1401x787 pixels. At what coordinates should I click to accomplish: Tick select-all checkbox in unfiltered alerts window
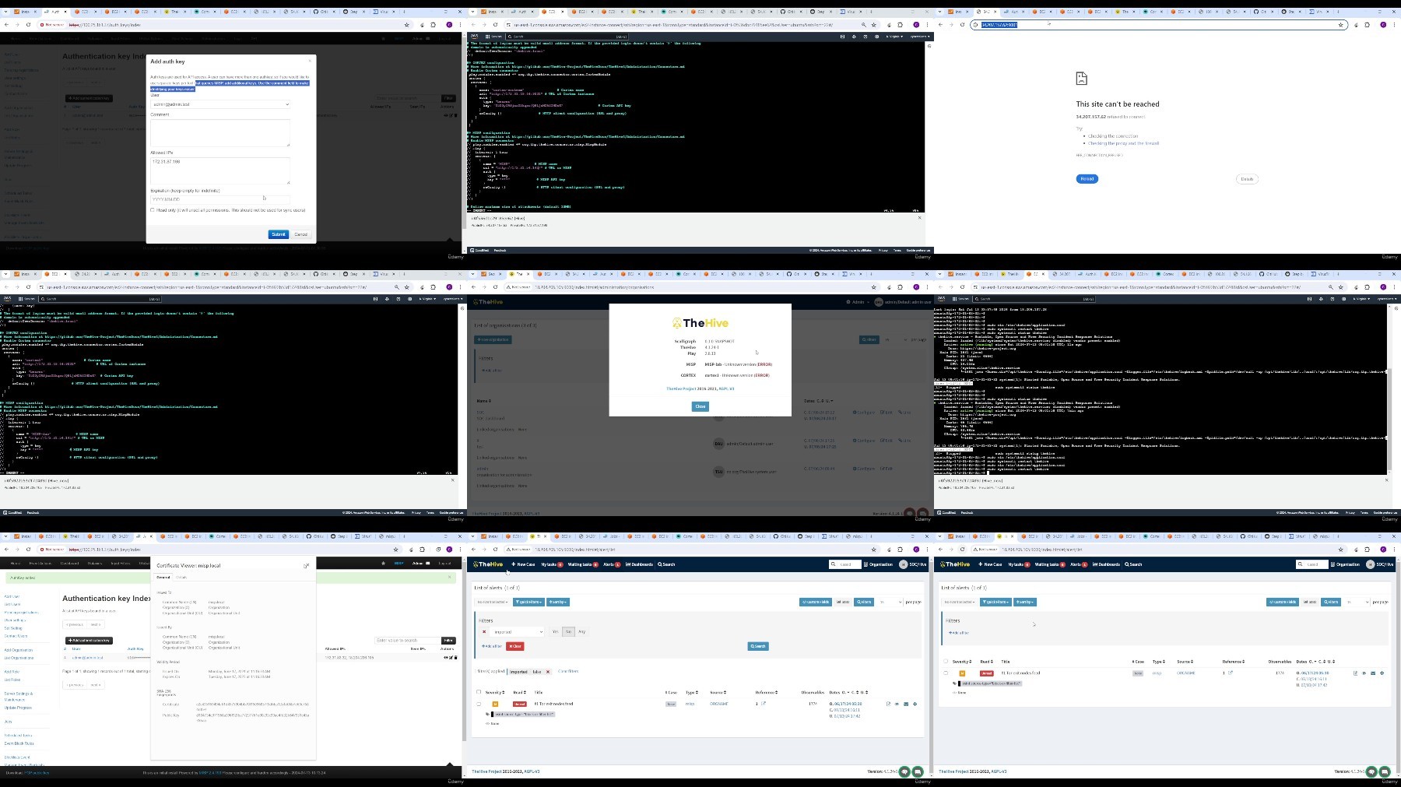(x=946, y=662)
